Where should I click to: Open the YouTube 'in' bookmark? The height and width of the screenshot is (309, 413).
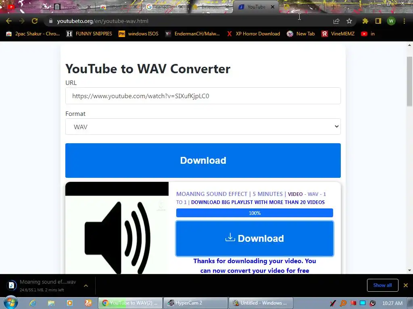(368, 34)
